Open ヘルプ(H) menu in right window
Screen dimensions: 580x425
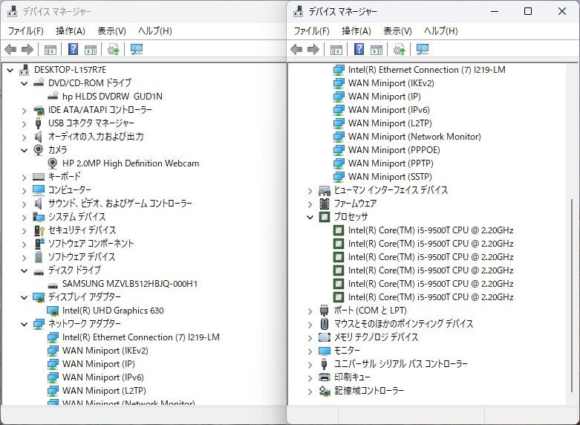click(x=440, y=30)
